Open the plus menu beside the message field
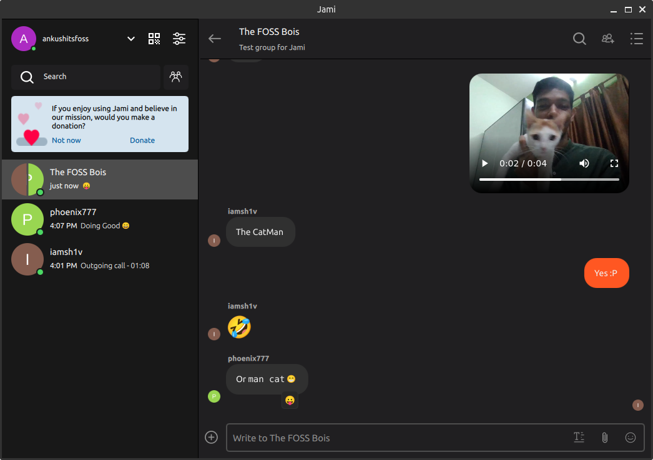653x460 pixels. pyautogui.click(x=211, y=437)
